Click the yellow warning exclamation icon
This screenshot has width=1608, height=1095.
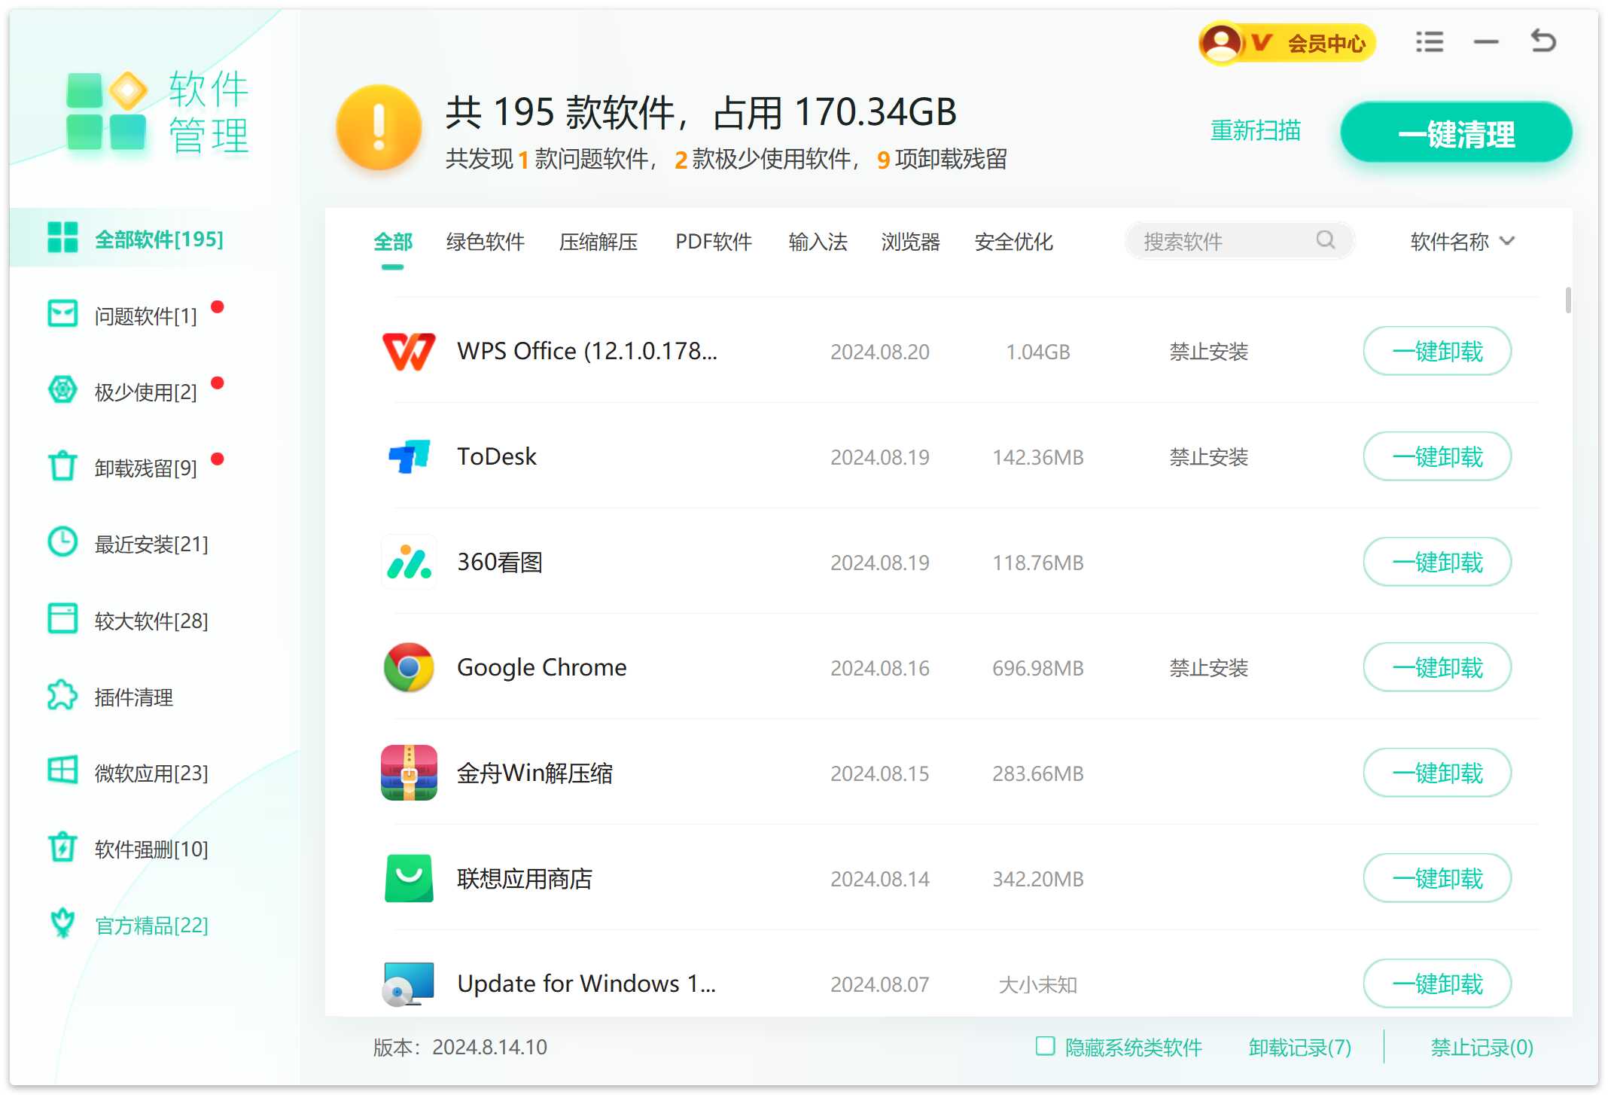coord(379,127)
